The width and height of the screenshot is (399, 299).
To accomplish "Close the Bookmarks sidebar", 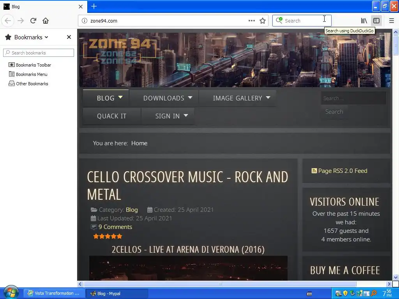I will [69, 37].
